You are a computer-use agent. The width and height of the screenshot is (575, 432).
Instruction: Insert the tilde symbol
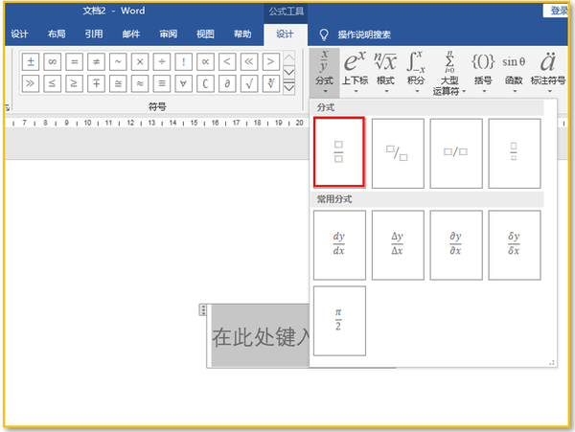[118, 61]
